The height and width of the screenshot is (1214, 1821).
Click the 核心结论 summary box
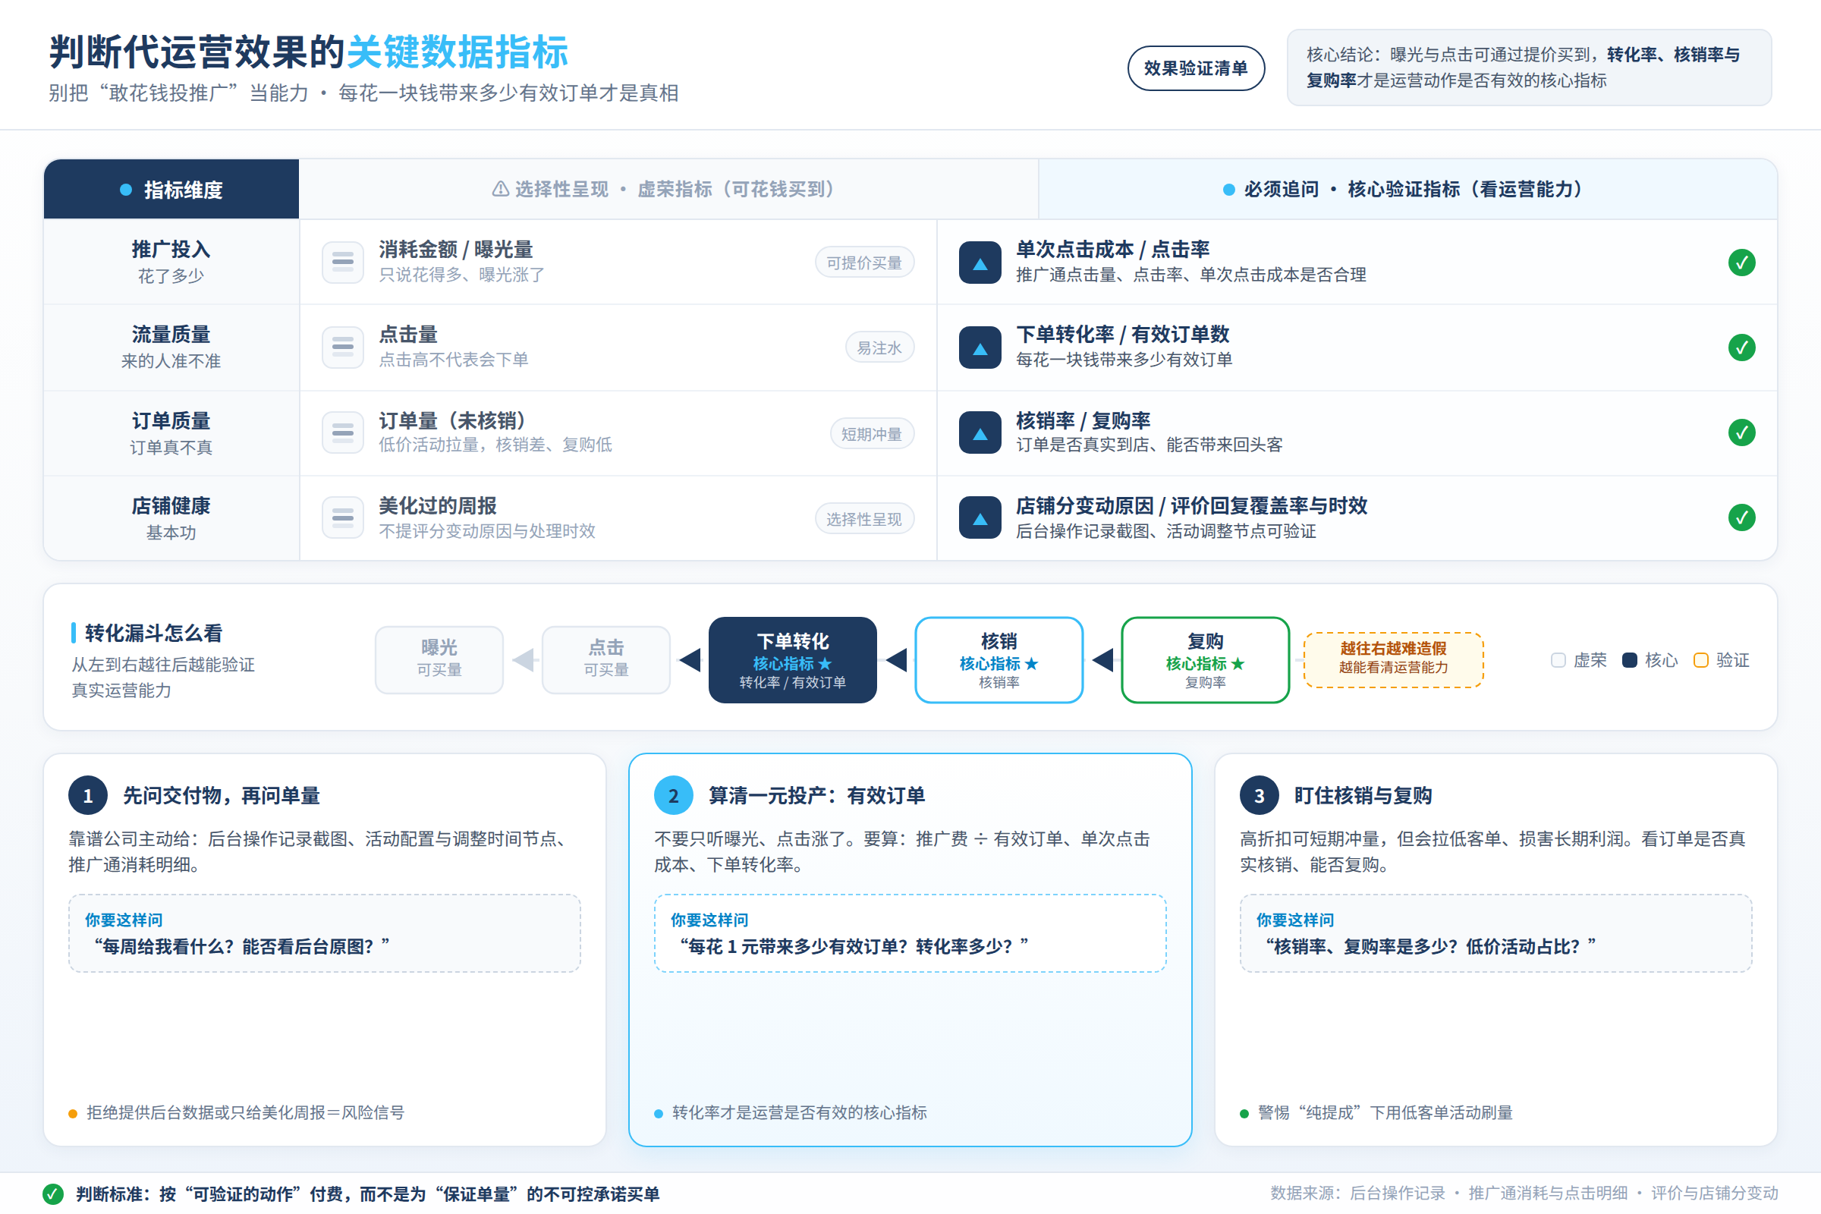[1529, 68]
